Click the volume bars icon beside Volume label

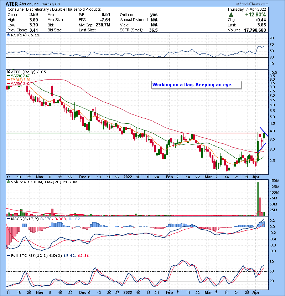click(x=8, y=182)
